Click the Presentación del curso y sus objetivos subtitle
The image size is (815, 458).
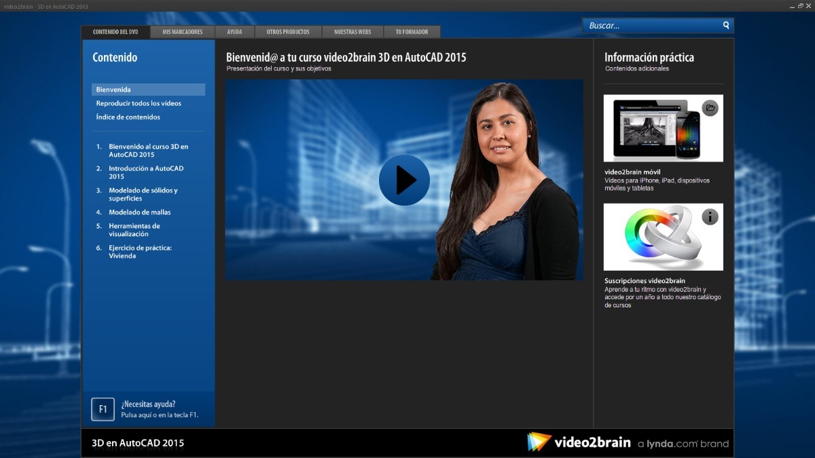pyautogui.click(x=278, y=69)
